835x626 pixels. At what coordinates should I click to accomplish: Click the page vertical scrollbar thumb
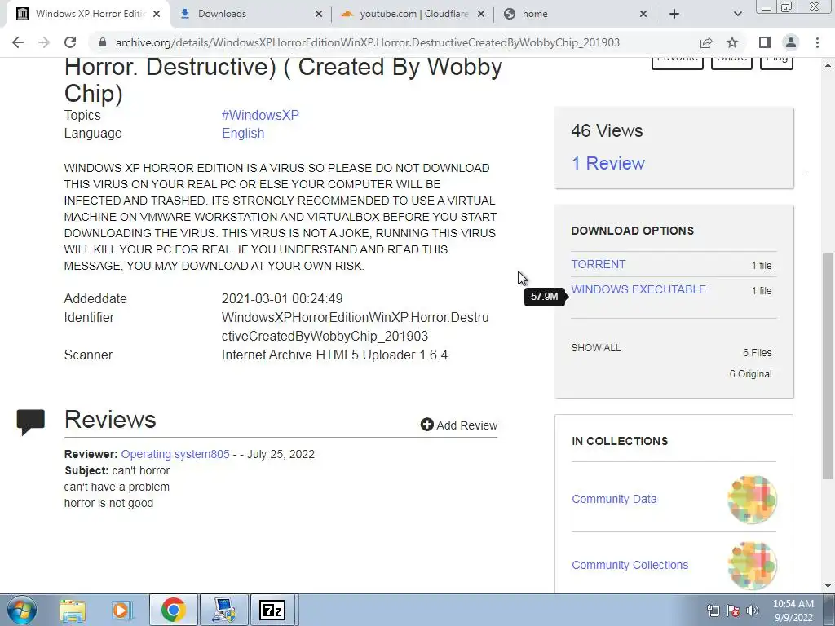click(828, 364)
